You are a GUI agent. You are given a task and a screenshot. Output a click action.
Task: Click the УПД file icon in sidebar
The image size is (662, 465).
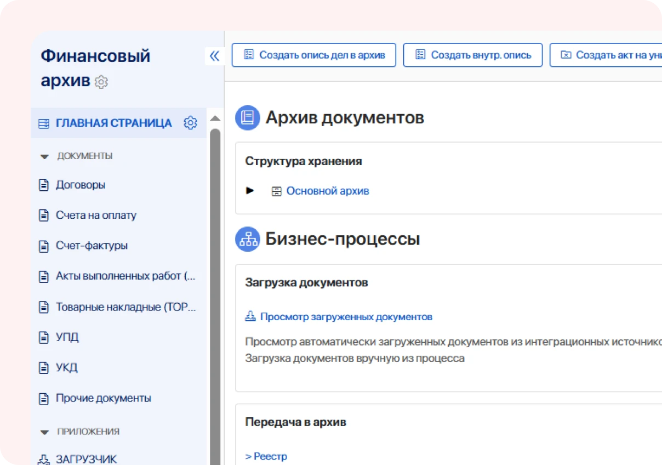(x=44, y=337)
